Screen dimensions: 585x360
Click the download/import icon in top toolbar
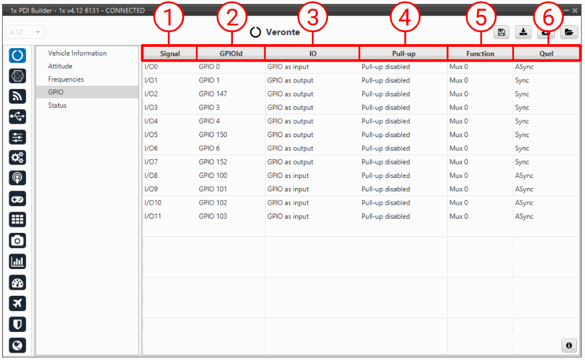pyautogui.click(x=523, y=32)
